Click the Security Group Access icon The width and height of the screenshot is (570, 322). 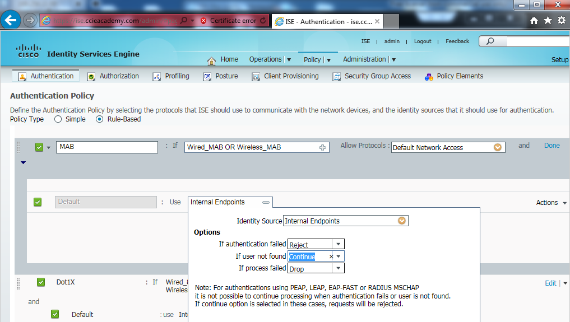tap(337, 77)
